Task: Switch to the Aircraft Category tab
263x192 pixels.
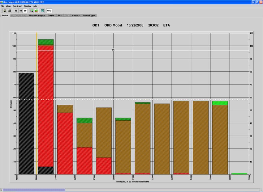Action: point(37,15)
